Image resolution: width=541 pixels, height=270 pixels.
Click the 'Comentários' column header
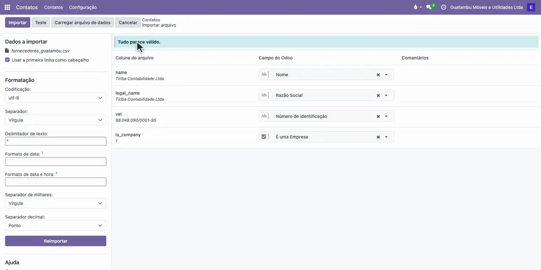coord(415,58)
